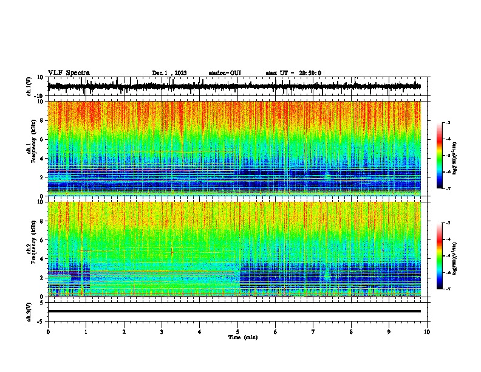The image size is (481, 372).
Task: Click the '5' tick on ch.3(V) axis
Action: point(43,303)
